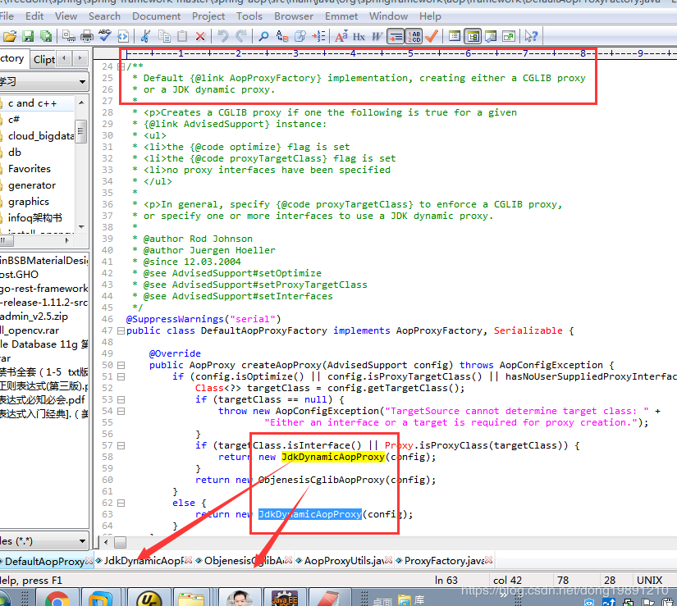Screen dimensions: 677x606
Task: Click the Find in Files icon
Action: click(x=300, y=36)
